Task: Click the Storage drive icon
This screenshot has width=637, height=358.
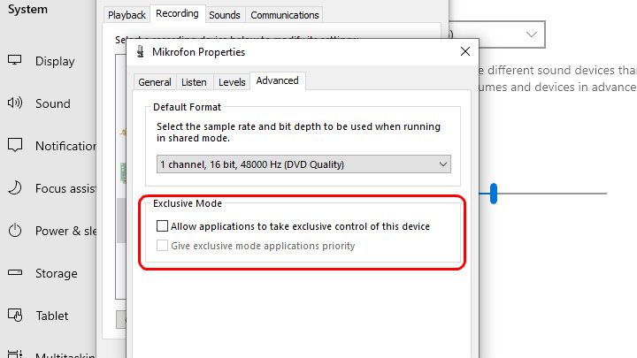Action: (15, 273)
